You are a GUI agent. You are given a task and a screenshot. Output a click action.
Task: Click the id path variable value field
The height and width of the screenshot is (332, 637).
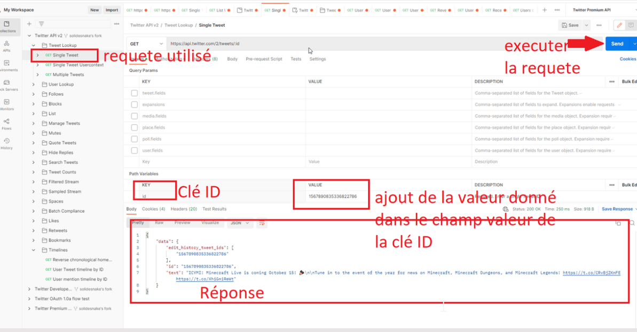point(388,197)
